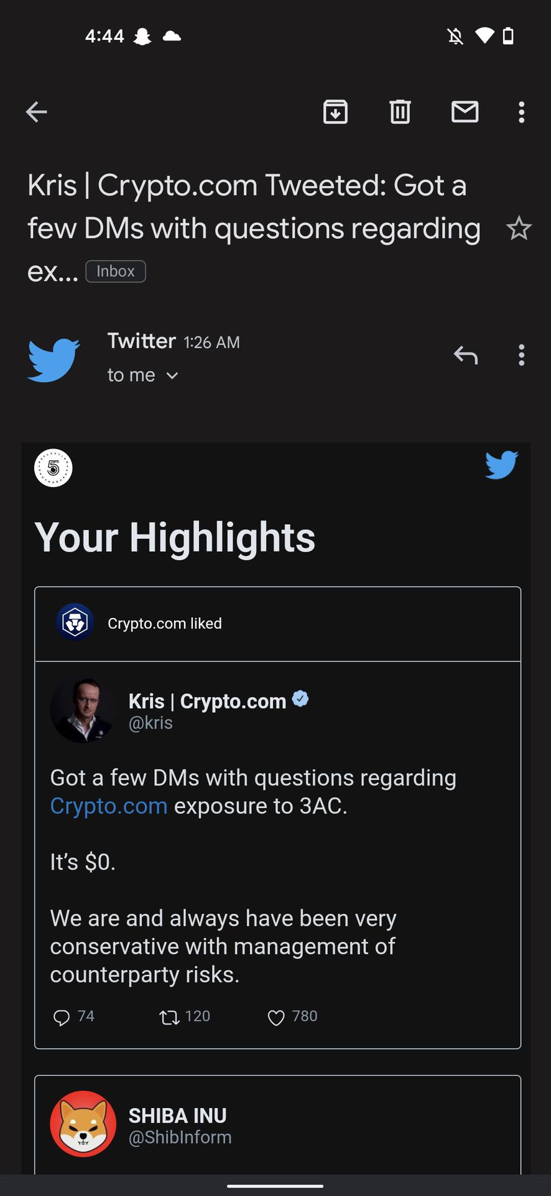Reply to the Twitter email
Viewport: 551px width, 1196px height.
(x=465, y=355)
